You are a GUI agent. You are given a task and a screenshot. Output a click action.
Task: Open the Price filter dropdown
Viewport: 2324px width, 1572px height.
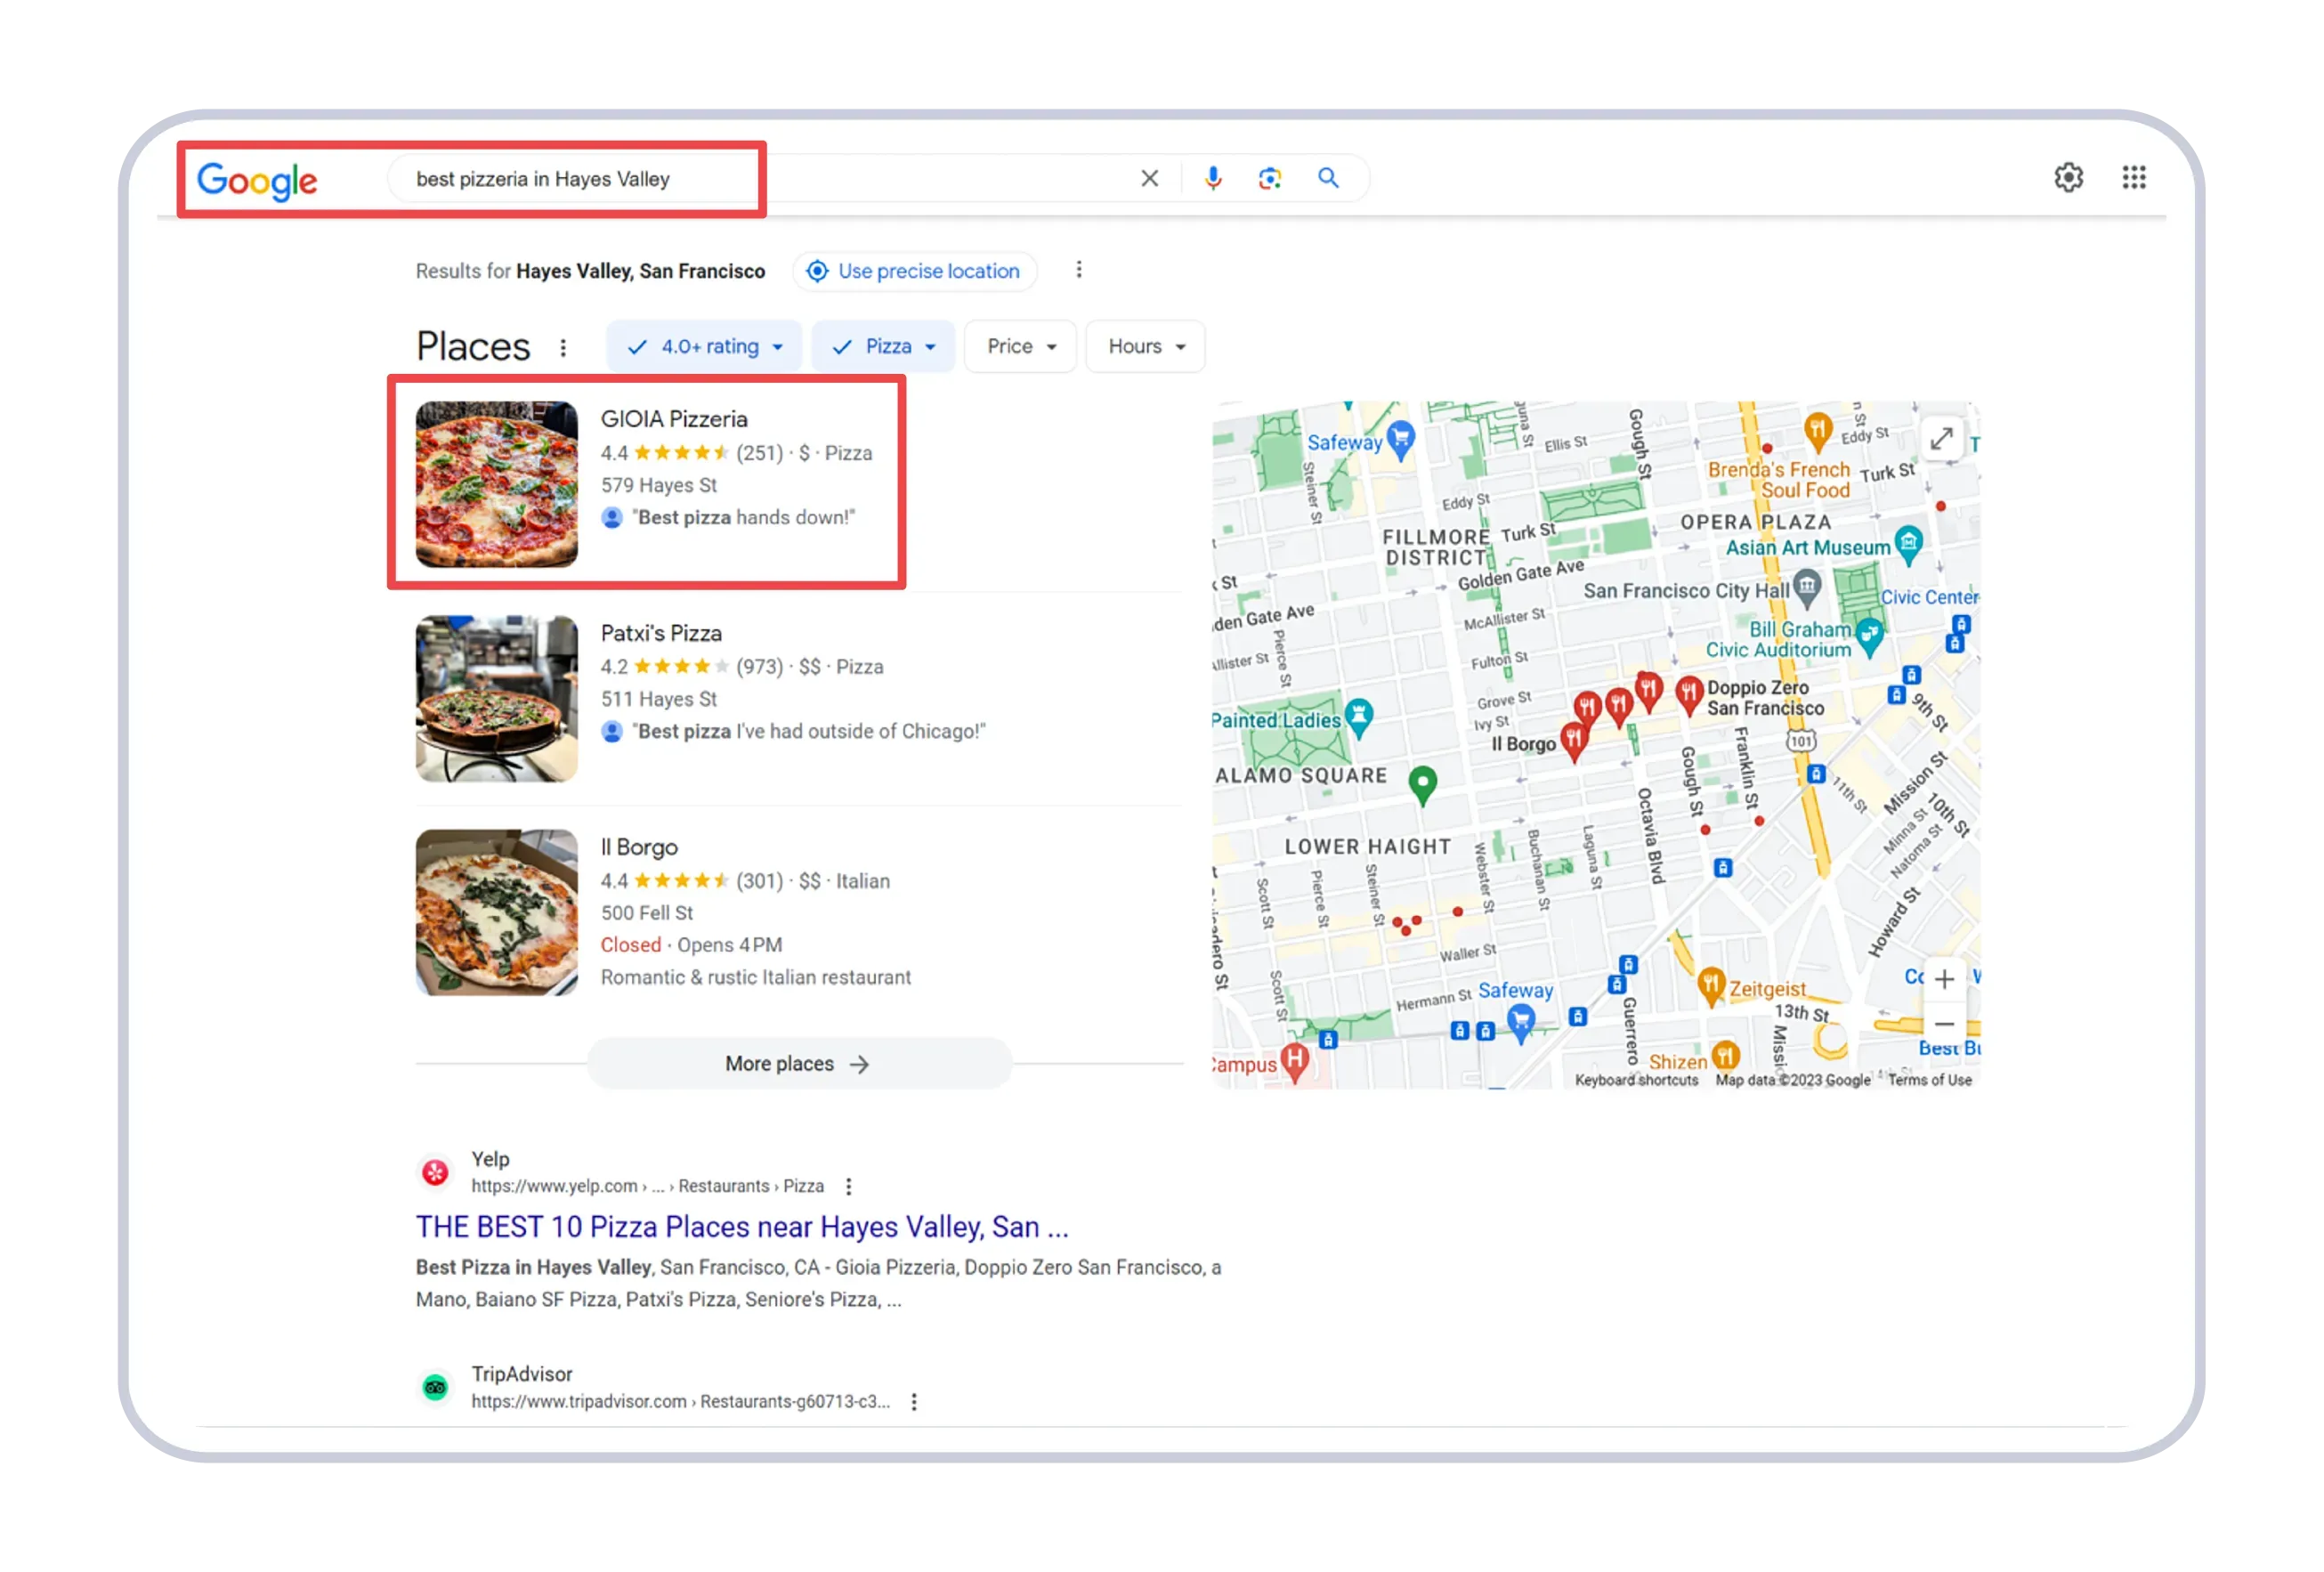[x=1020, y=346]
